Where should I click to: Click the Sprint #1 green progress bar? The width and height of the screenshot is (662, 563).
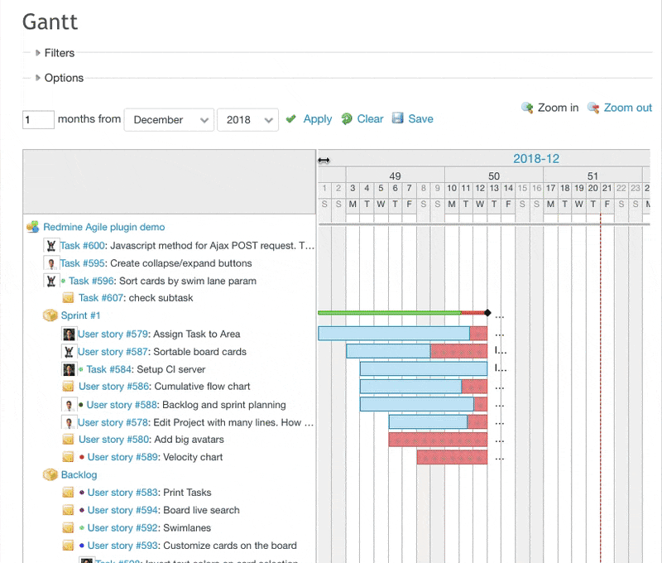(x=389, y=313)
